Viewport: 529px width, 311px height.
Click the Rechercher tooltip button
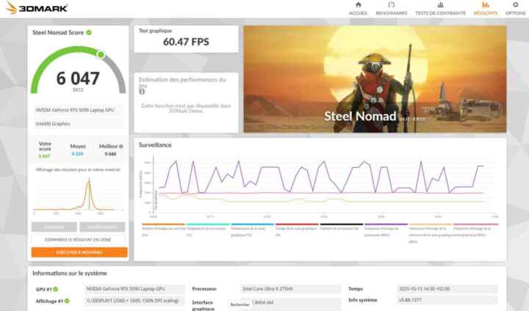coord(240,304)
